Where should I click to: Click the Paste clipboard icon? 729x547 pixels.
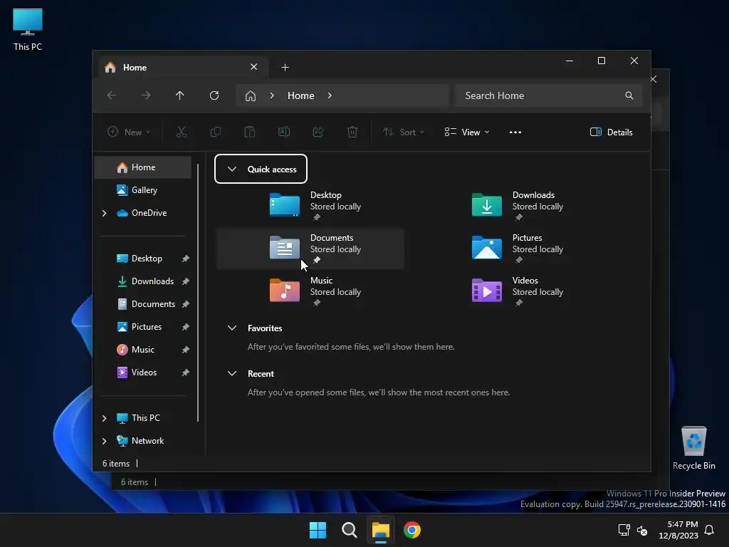250,132
